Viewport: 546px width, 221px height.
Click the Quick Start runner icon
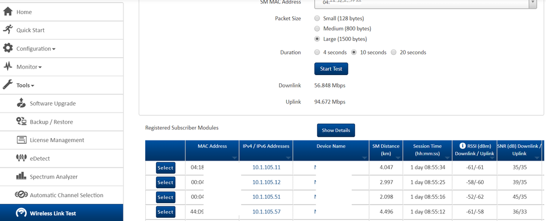pos(8,30)
